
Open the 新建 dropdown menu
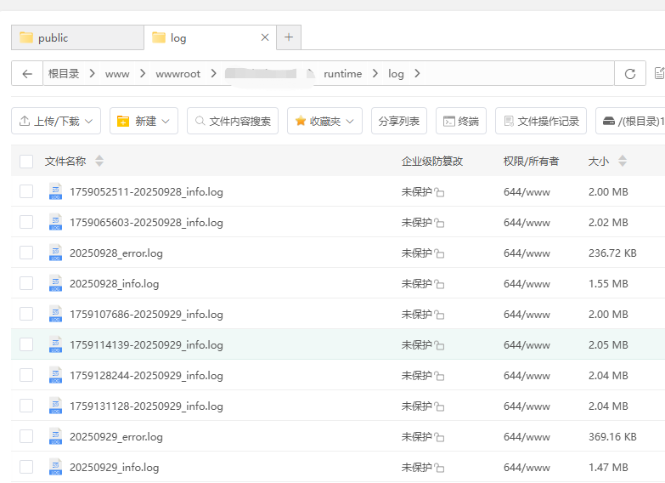144,121
